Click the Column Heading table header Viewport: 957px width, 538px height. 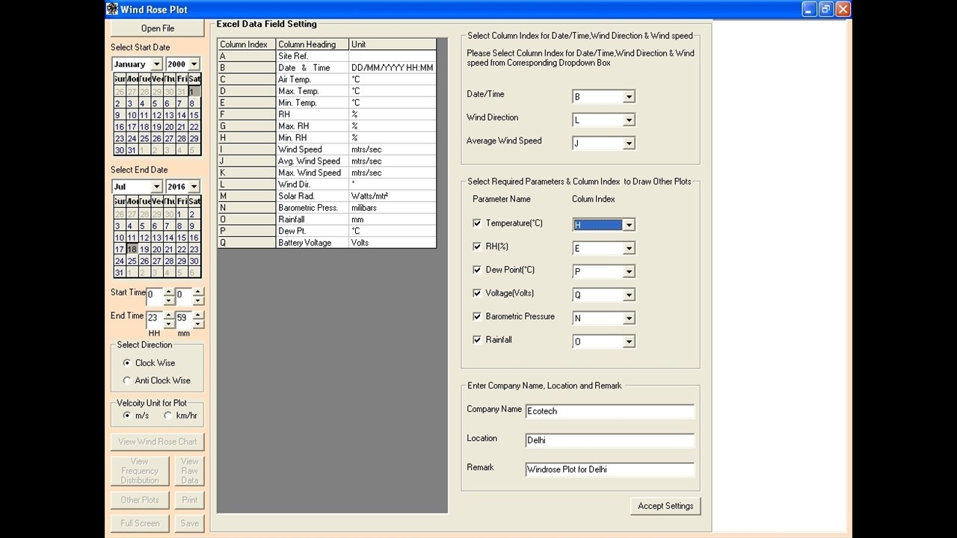313,45
